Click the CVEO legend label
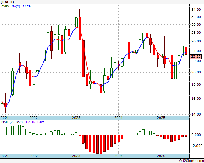The height and width of the screenshot is (163, 204). (x=5, y=7)
